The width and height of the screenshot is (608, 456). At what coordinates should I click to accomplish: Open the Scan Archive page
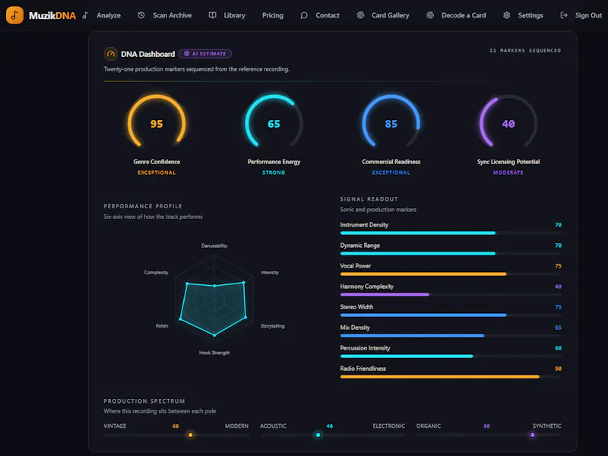[173, 15]
